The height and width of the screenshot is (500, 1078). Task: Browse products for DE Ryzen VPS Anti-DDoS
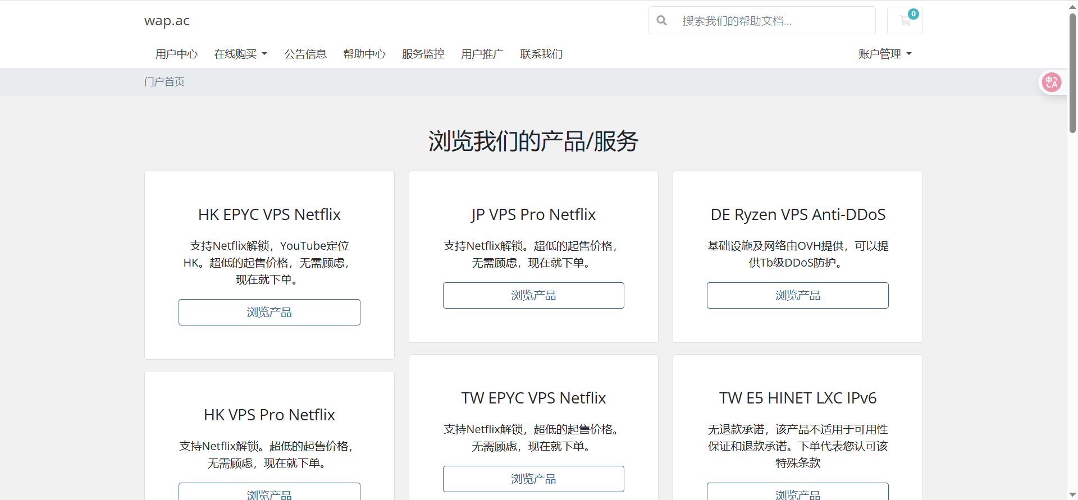point(797,295)
